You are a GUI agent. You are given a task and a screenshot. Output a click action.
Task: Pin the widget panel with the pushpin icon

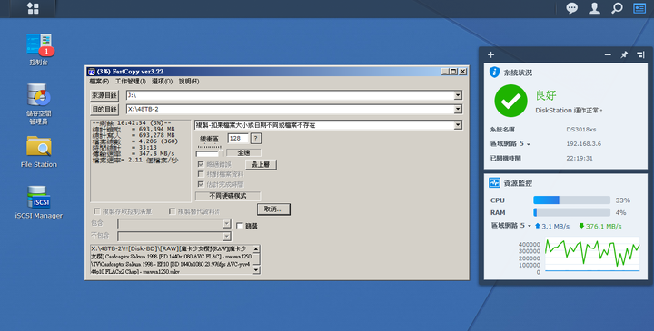click(624, 54)
